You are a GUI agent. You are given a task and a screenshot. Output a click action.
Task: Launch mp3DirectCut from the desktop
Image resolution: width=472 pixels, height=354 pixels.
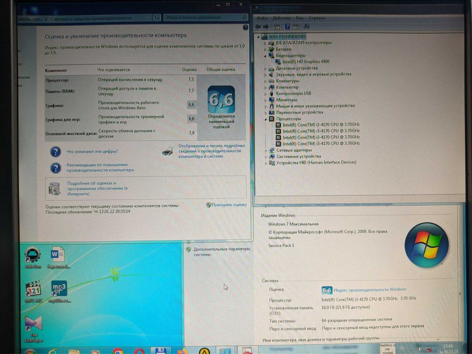(x=59, y=292)
